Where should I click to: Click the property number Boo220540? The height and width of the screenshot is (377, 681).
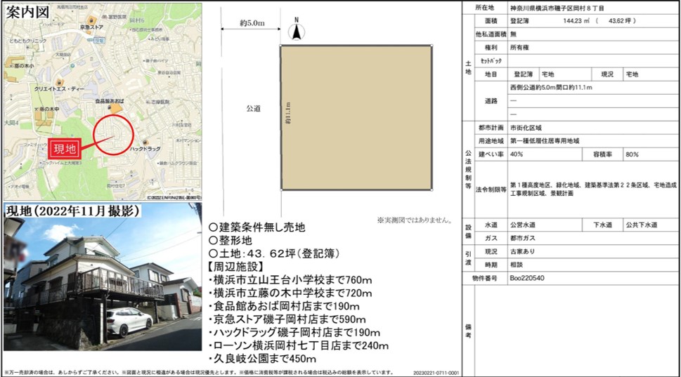click(x=527, y=278)
